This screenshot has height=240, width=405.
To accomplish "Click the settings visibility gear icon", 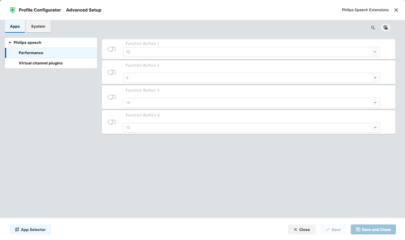I will [x=386, y=27].
